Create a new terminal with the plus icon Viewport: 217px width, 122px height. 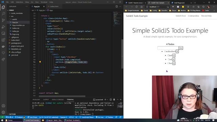[105, 99]
